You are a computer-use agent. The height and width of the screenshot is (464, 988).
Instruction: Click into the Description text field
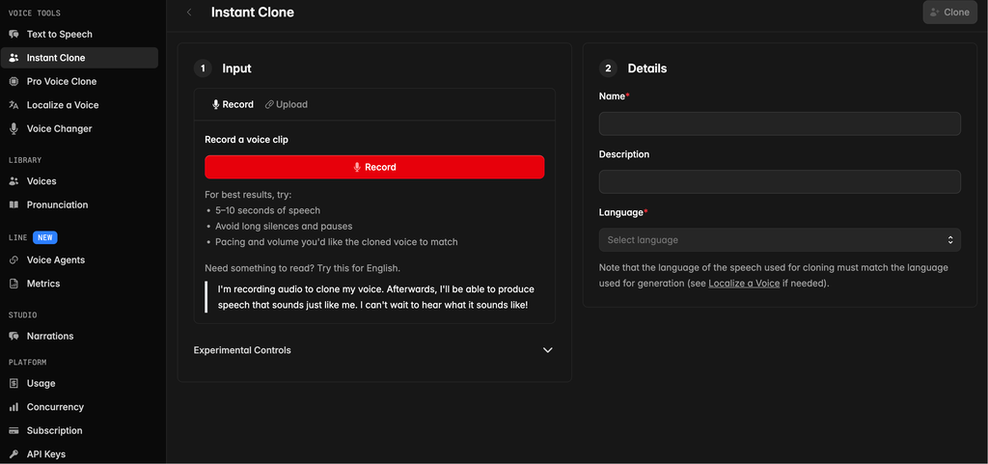point(779,181)
